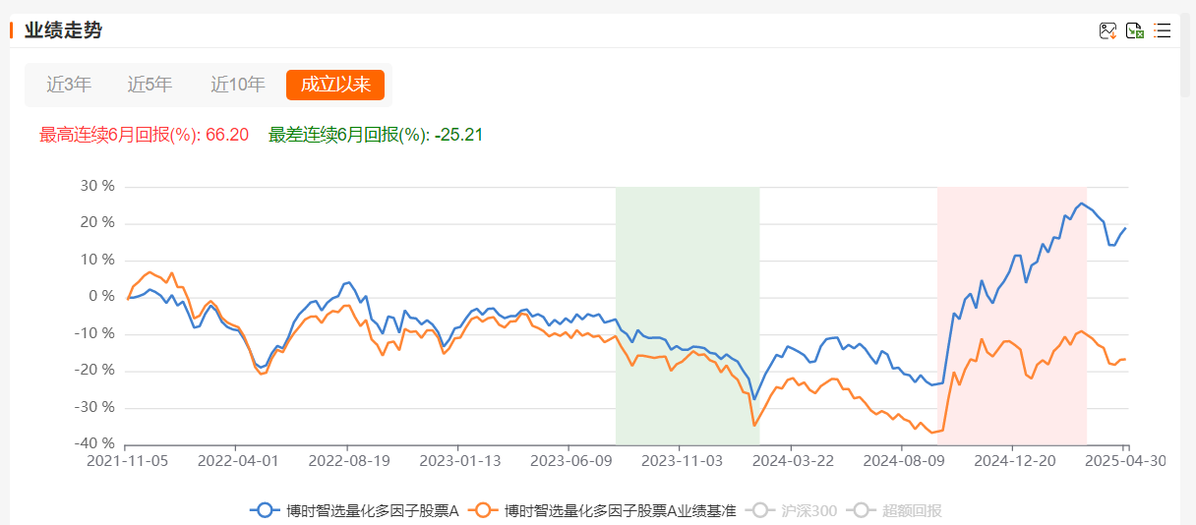This screenshot has height=525, width=1196.
Task: Click the blue line's highest peak
Action: [1082, 204]
